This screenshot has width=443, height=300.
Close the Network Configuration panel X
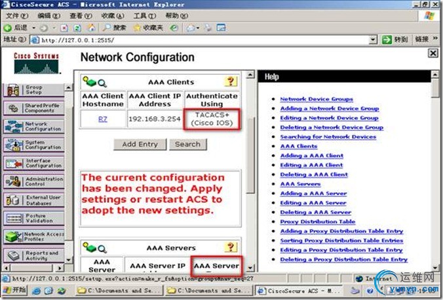click(433, 53)
